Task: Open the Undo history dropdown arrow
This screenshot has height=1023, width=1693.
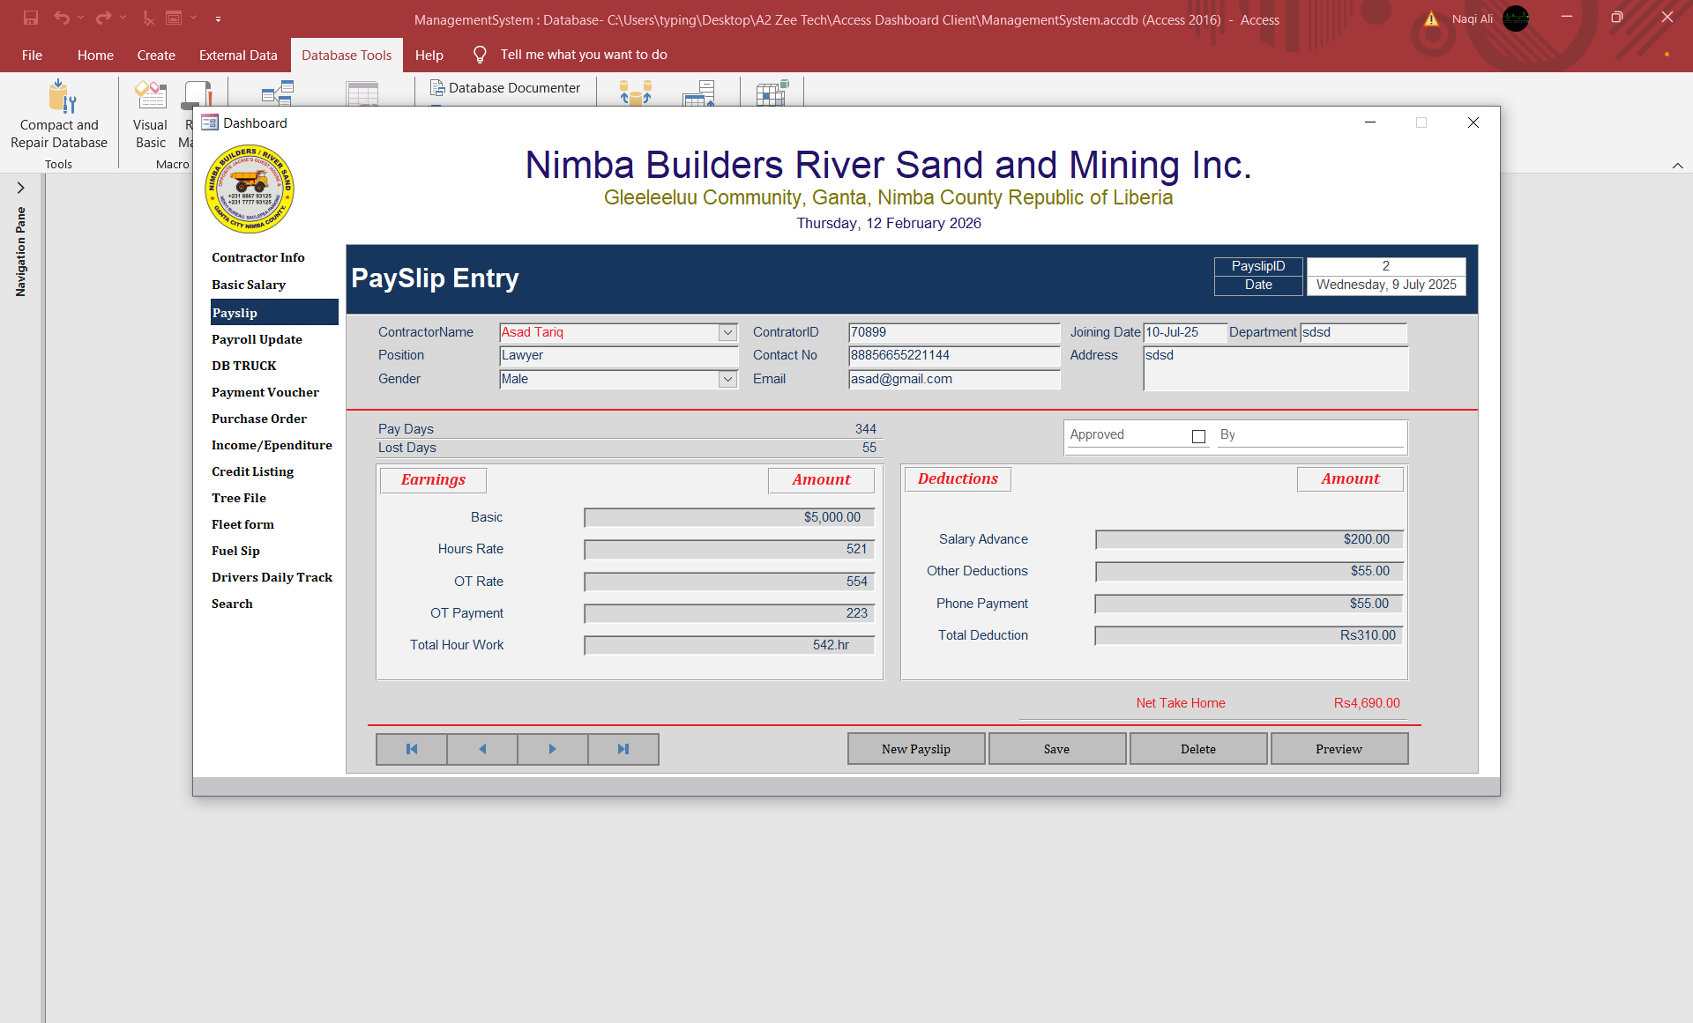Action: [80, 18]
